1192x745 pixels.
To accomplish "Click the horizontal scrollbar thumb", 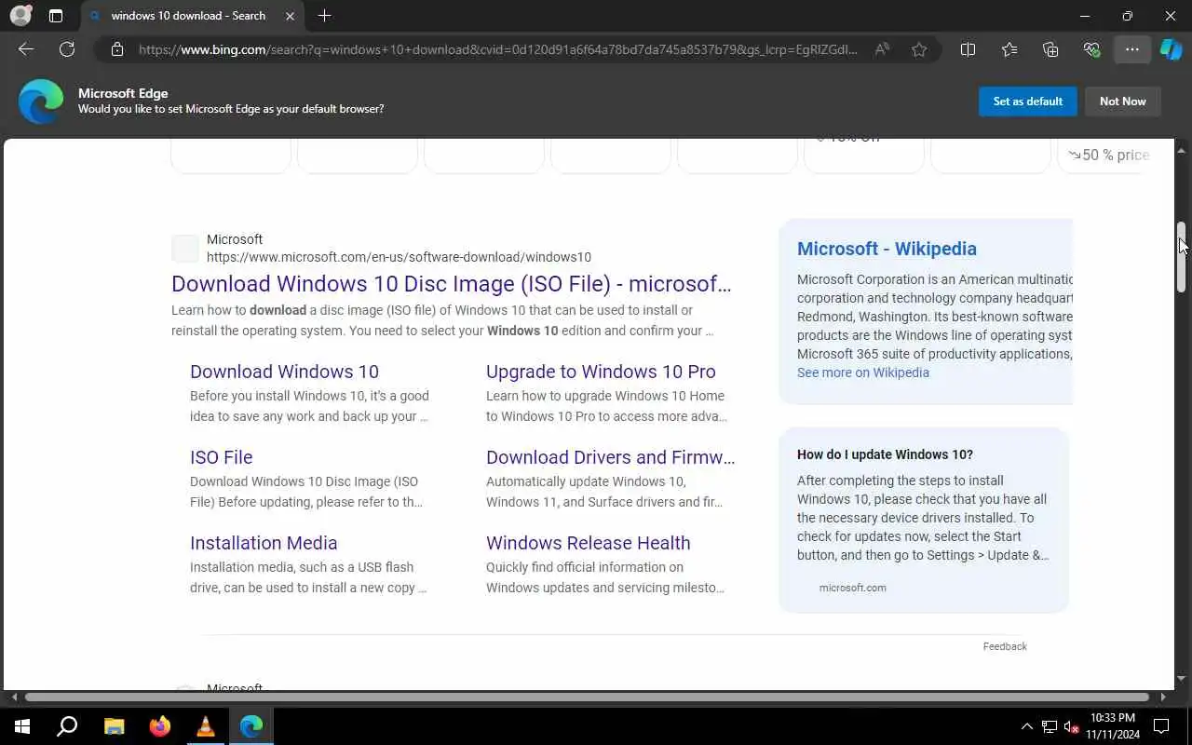I will point(587,697).
